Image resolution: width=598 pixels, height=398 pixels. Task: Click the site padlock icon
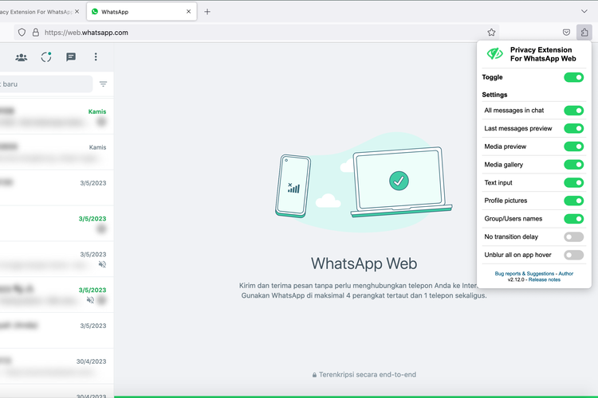(x=35, y=33)
